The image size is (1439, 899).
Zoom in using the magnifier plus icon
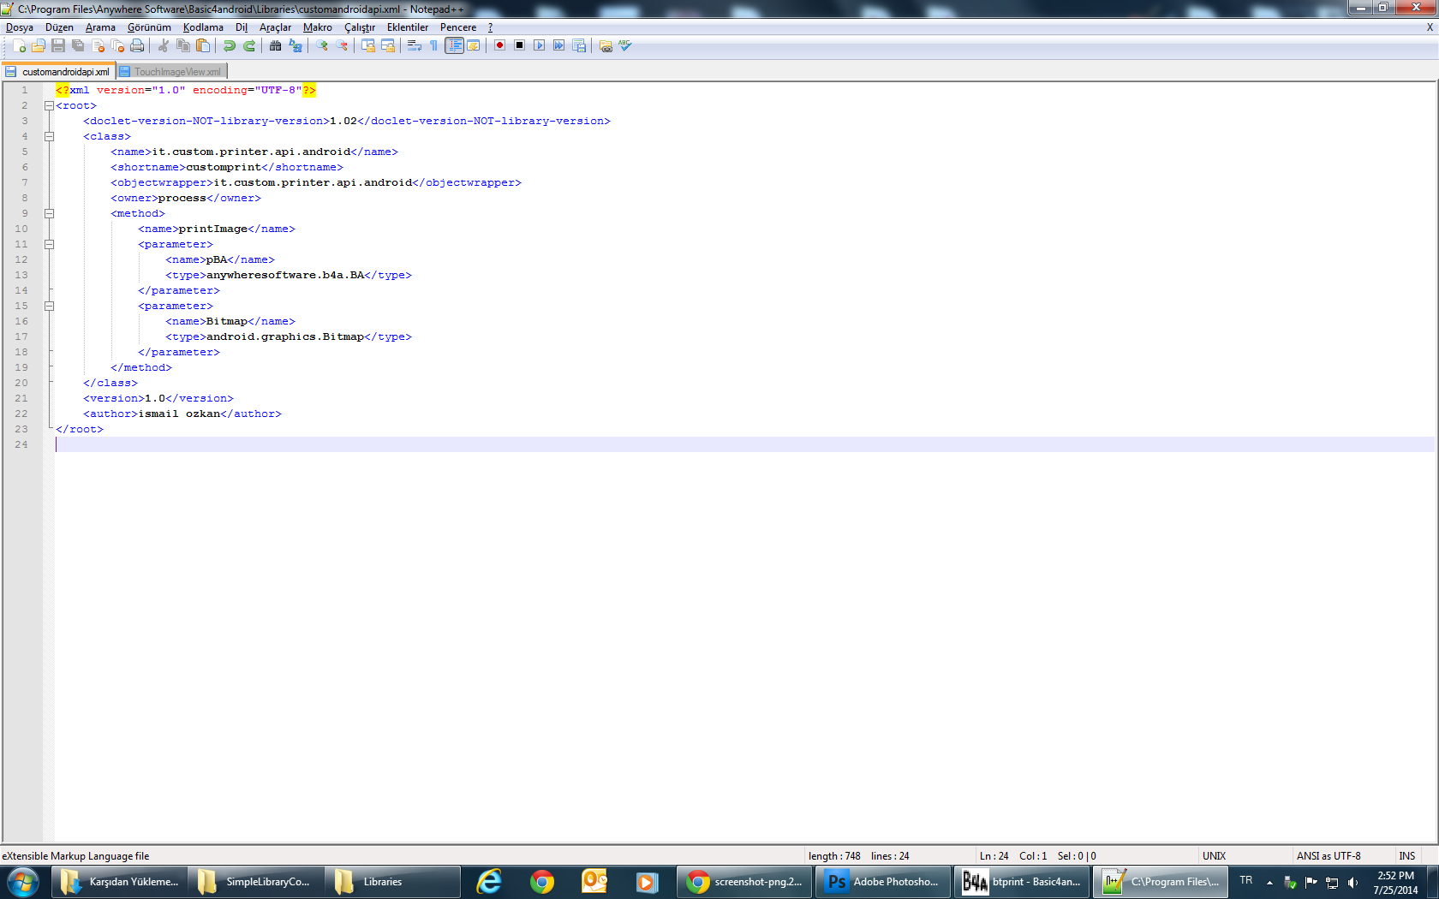(x=322, y=45)
